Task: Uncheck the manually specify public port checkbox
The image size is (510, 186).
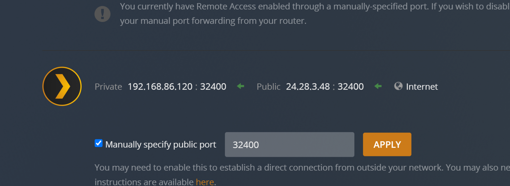Action: point(99,143)
